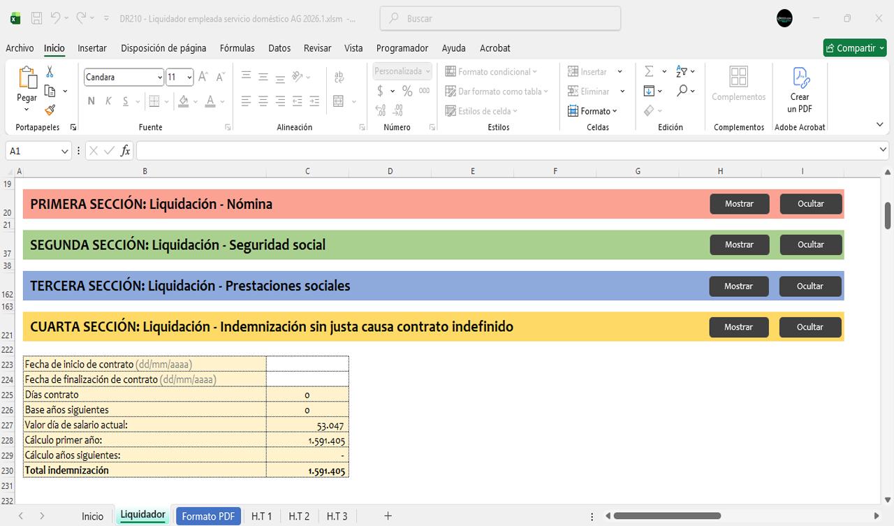This screenshot has width=894, height=526.
Task: Click the Cut scissors icon
Action: [50, 72]
